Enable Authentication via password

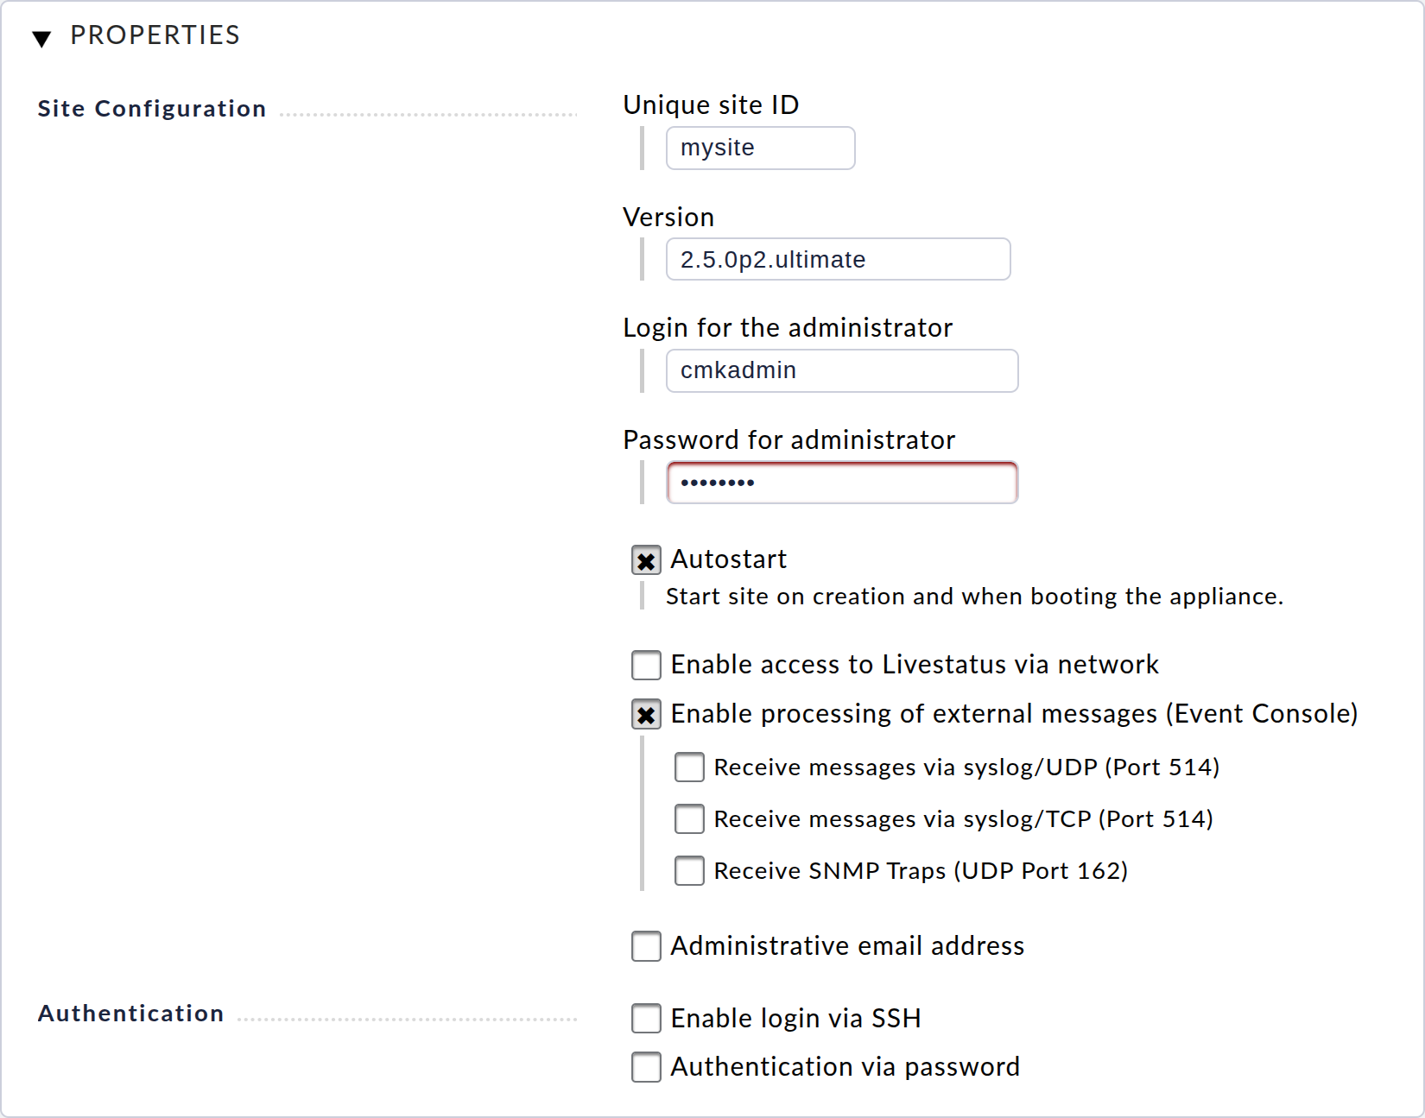coord(645,1067)
